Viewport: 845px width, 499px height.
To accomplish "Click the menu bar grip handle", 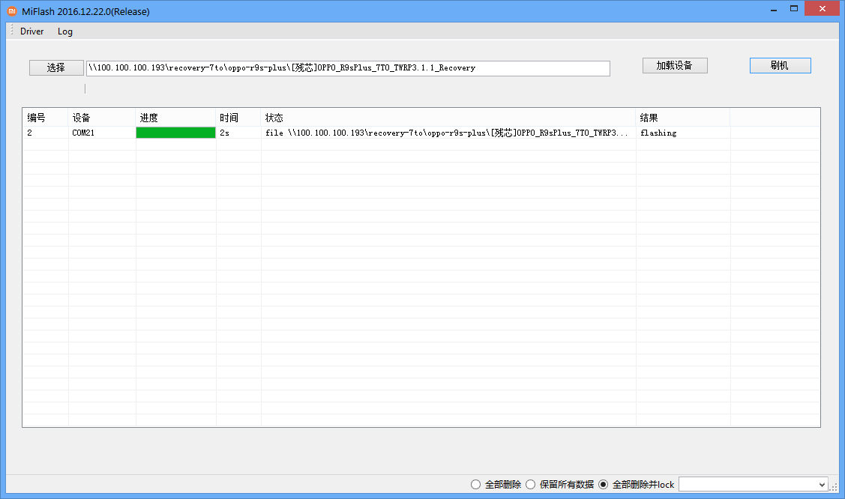I will click(11, 30).
